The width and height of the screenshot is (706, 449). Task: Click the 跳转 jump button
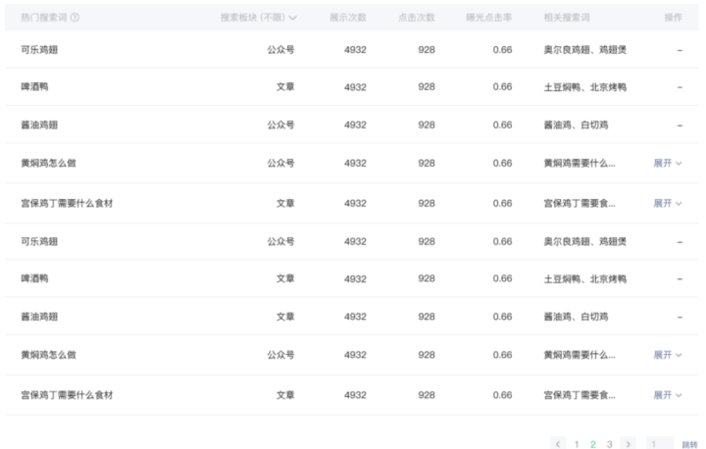[689, 444]
